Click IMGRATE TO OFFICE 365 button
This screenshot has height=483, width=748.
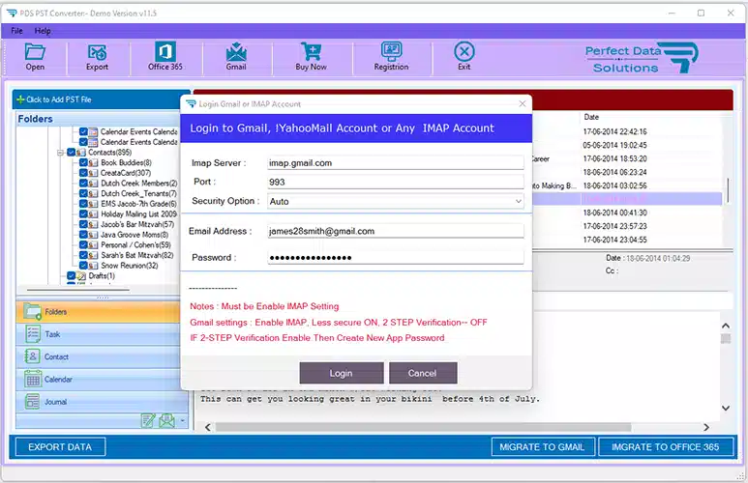666,447
